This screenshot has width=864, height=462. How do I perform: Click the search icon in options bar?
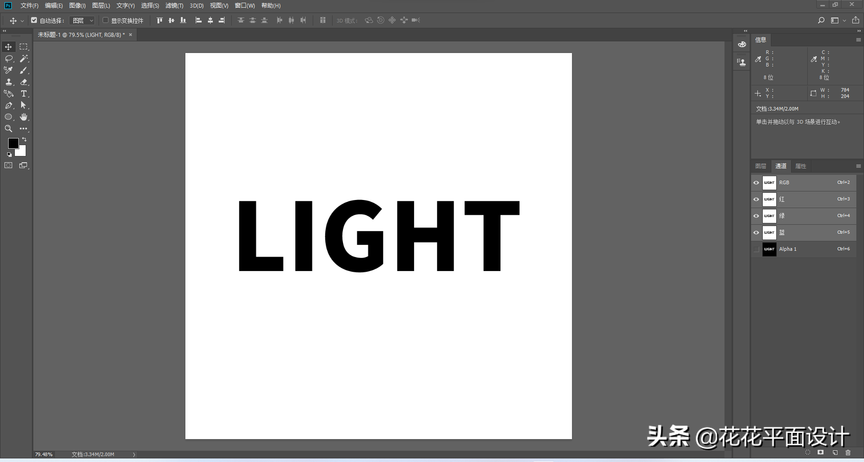pos(821,20)
